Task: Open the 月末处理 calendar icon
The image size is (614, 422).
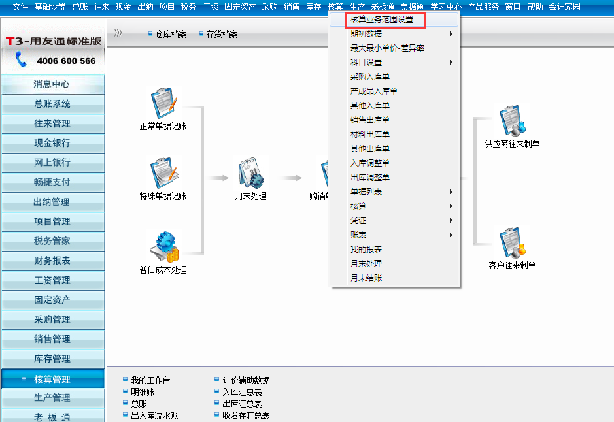Action: tap(251, 173)
